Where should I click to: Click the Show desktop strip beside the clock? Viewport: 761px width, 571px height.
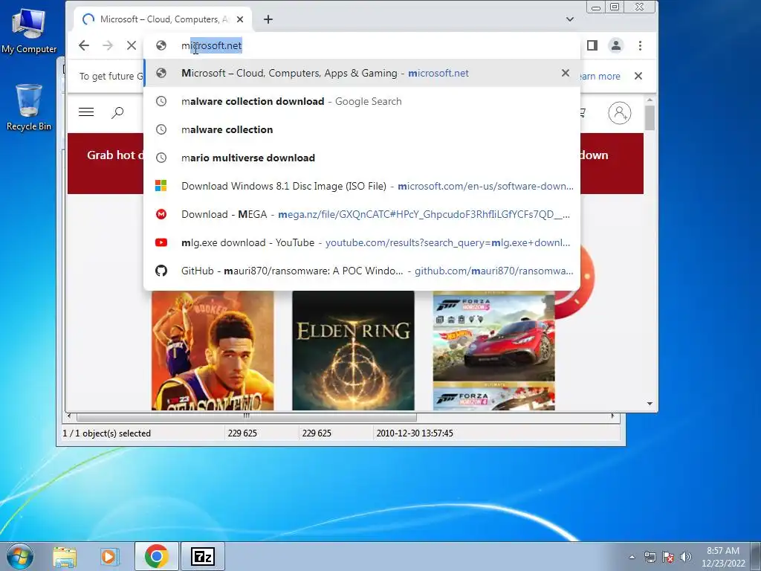[756, 556]
